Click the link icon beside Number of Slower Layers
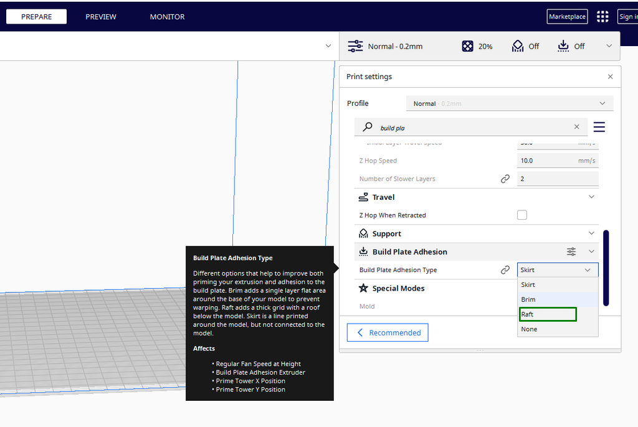638x427 pixels. pos(505,179)
